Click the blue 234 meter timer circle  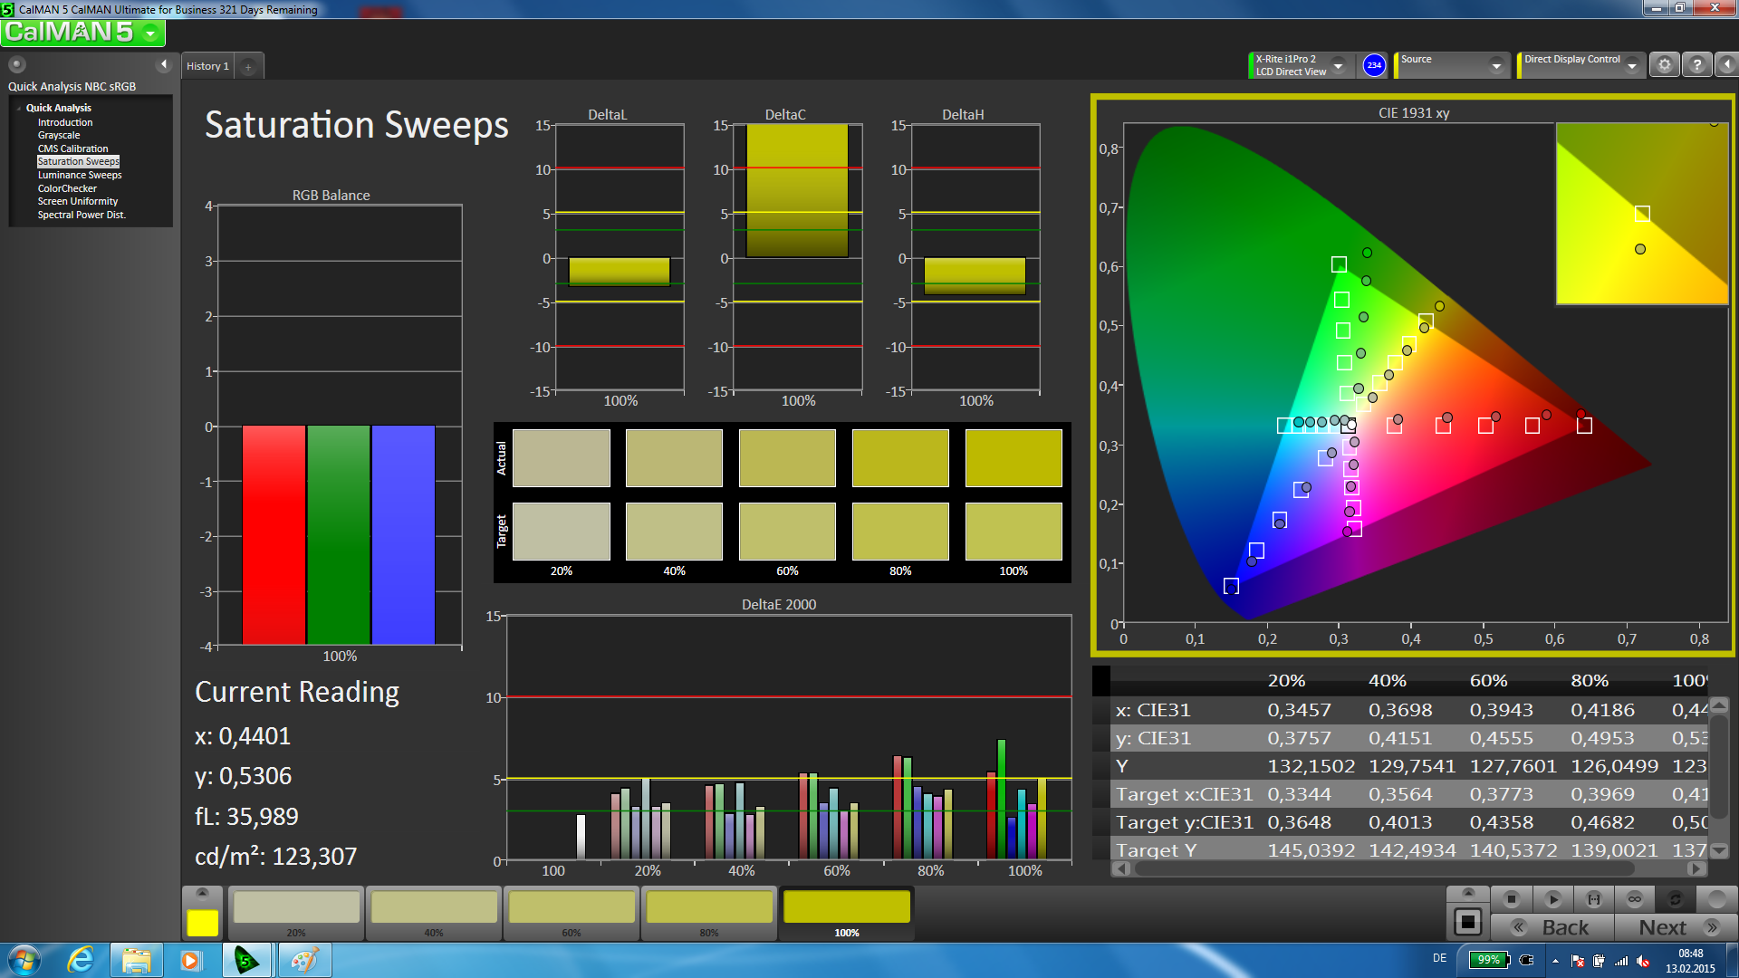1374,65
